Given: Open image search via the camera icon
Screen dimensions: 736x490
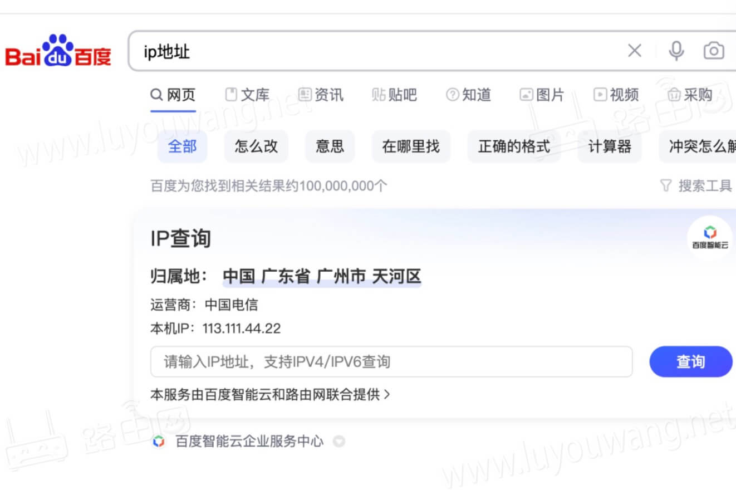Looking at the screenshot, I should (715, 51).
